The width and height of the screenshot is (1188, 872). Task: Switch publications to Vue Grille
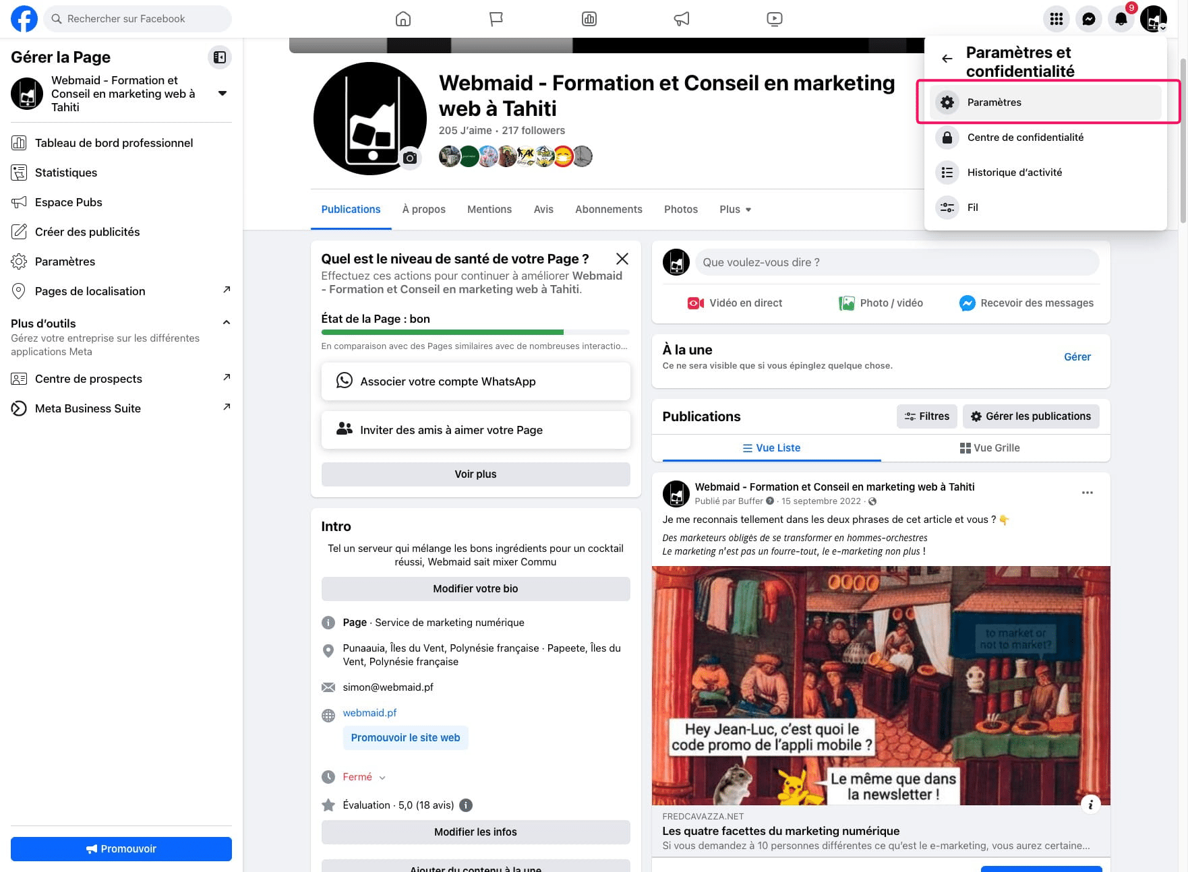click(x=989, y=448)
